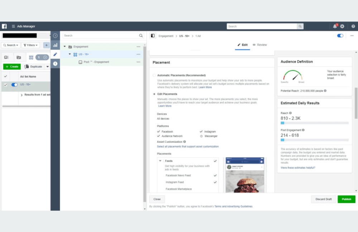
Task: Uncheck the Feeds placement checkbox
Action: pos(215,161)
